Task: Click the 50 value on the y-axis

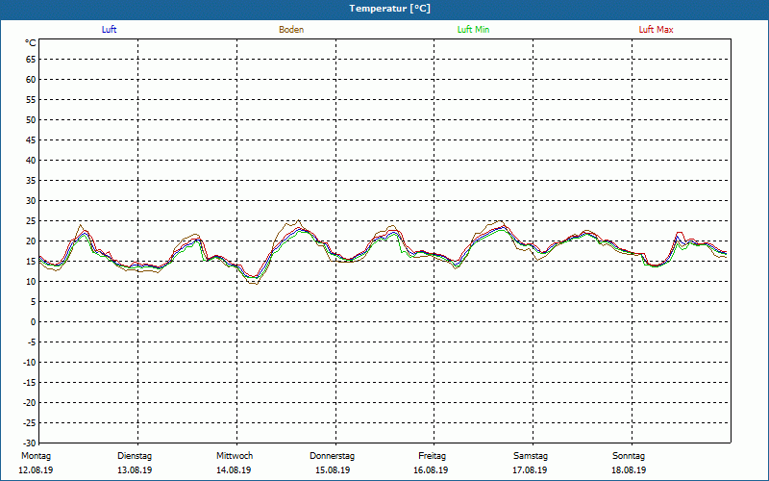Action: coord(31,119)
